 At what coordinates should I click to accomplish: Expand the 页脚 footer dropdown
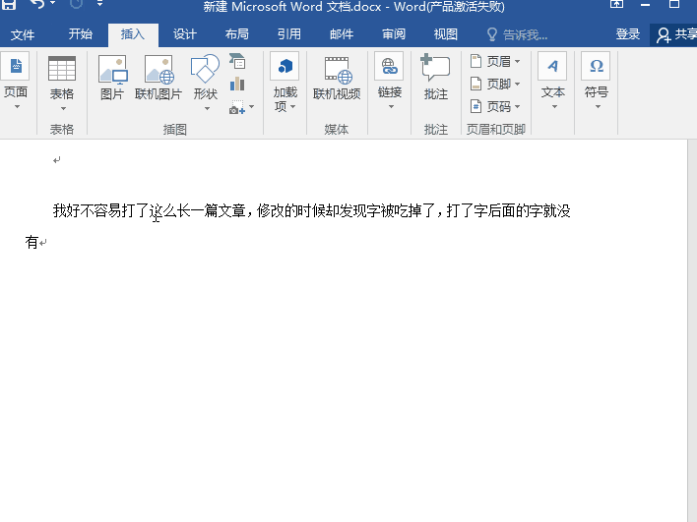pos(495,84)
